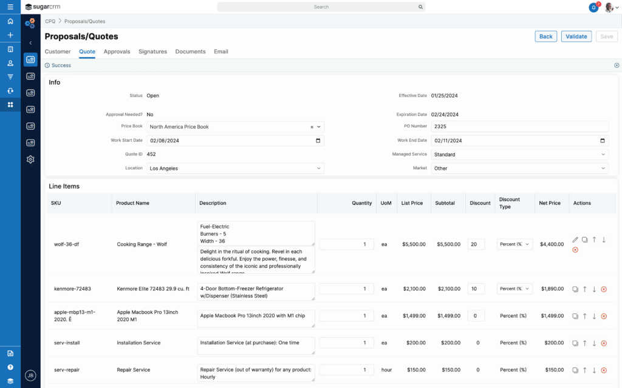Duplicate the Installation Service line item
622x388 pixels.
575,343
